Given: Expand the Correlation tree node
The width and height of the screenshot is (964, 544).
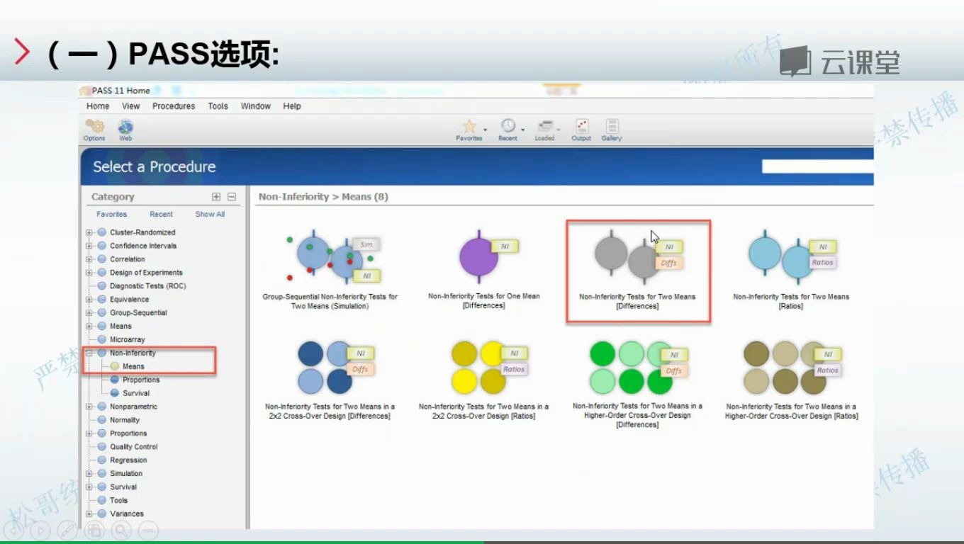Looking at the screenshot, I should 89,259.
